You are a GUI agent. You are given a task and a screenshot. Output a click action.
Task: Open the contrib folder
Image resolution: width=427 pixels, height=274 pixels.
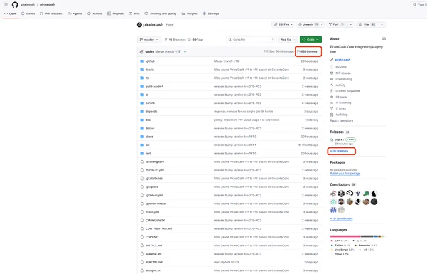pyautogui.click(x=150, y=103)
